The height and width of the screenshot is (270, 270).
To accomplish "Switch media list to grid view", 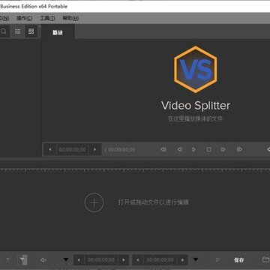I will tap(31, 31).
